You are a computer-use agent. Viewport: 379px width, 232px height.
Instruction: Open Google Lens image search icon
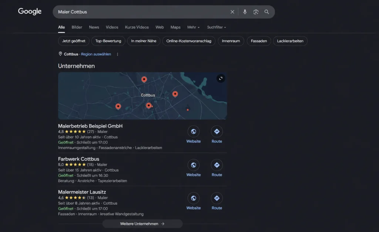[256, 12]
